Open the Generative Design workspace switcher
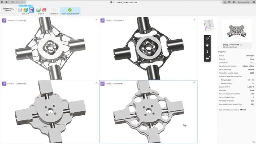The width and height of the screenshot is (256, 144). (x=8, y=10)
